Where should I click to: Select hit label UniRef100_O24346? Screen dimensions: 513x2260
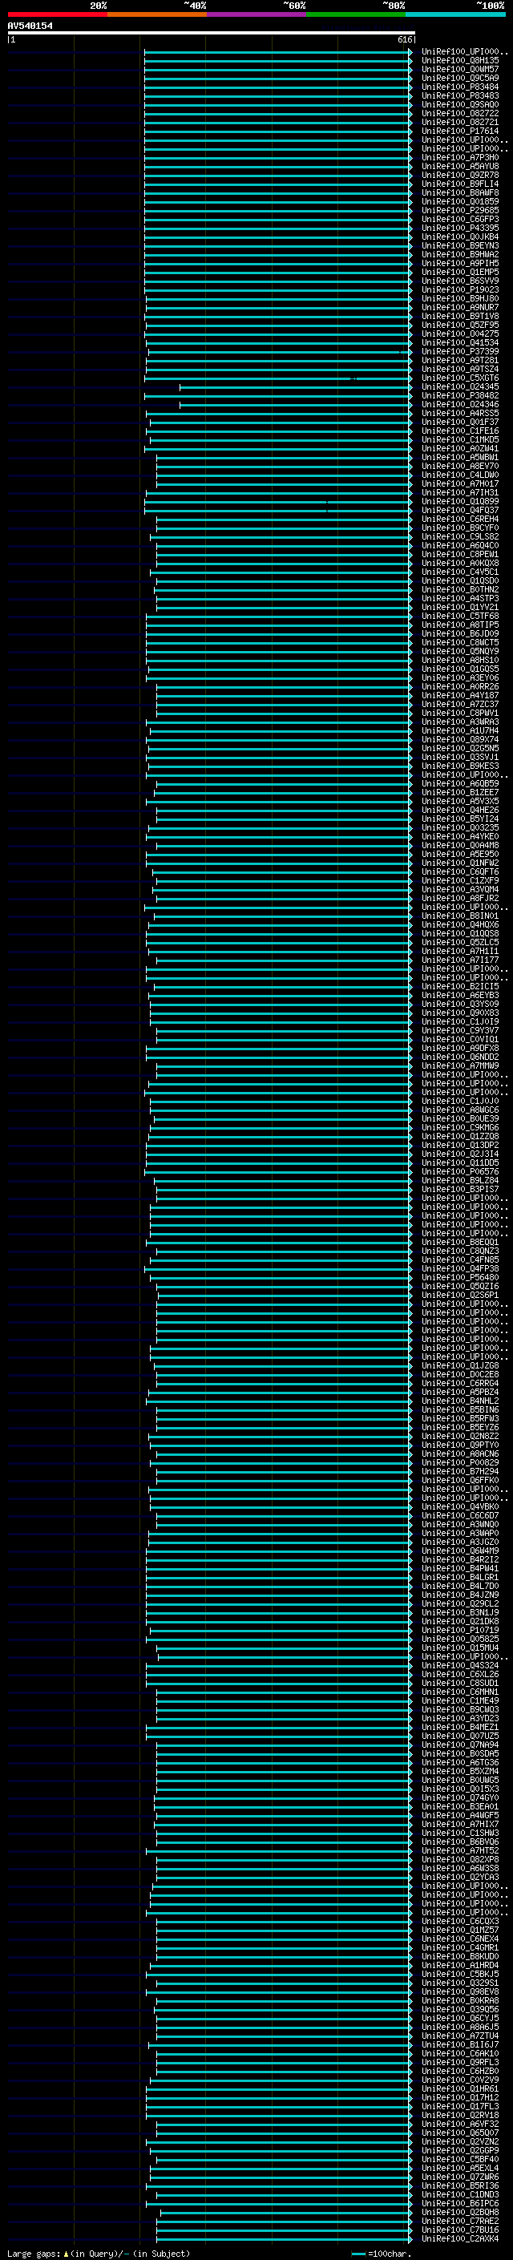pos(460,404)
